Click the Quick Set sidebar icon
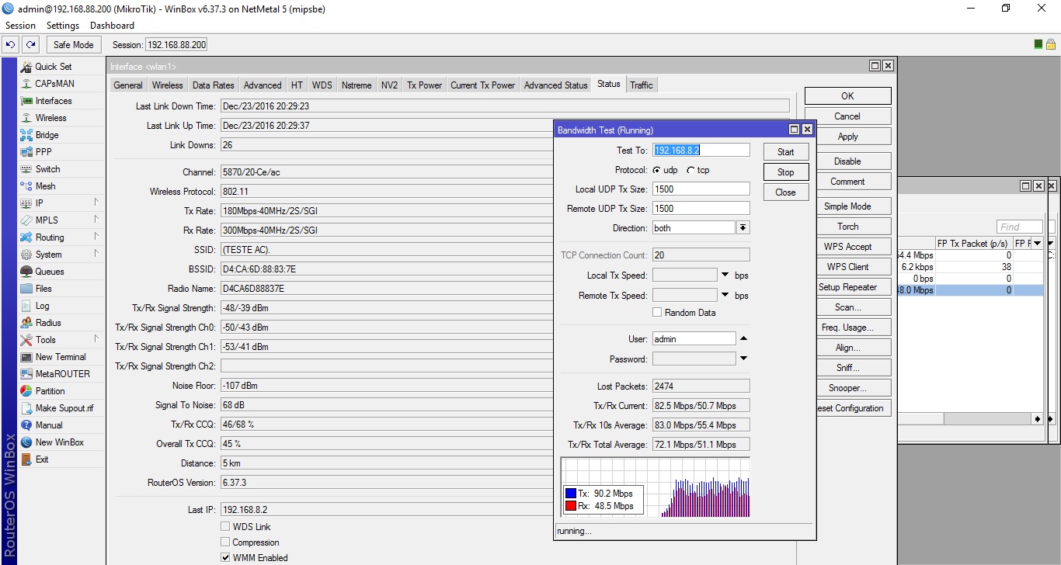1061x565 pixels. point(26,67)
